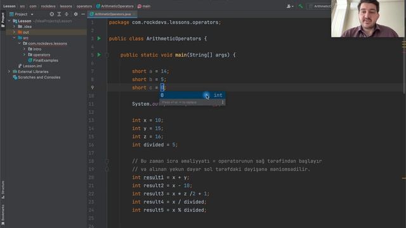Click the out folder icon
The height and width of the screenshot is (228, 406).
pos(20,32)
